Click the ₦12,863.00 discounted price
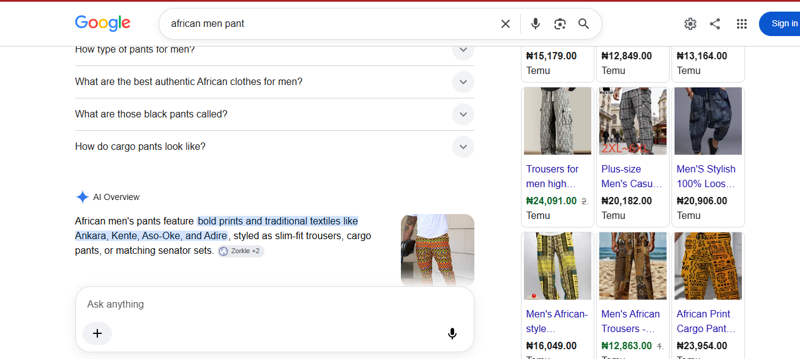The height and width of the screenshot is (359, 800). (x=627, y=346)
